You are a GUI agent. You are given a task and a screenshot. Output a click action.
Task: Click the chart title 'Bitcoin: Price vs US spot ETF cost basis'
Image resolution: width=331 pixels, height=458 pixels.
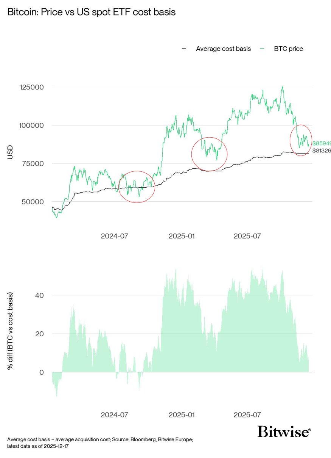[92, 12]
